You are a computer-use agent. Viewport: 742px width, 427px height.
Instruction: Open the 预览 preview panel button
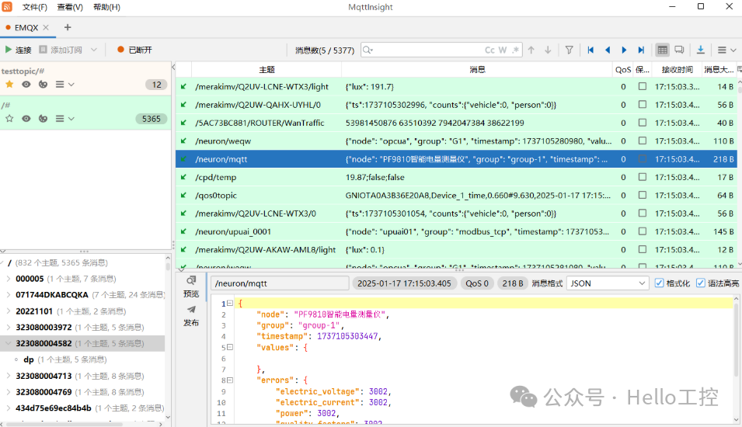(x=191, y=286)
